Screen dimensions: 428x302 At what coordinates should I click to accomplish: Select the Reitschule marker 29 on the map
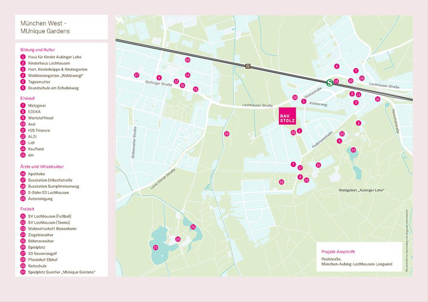178,239
